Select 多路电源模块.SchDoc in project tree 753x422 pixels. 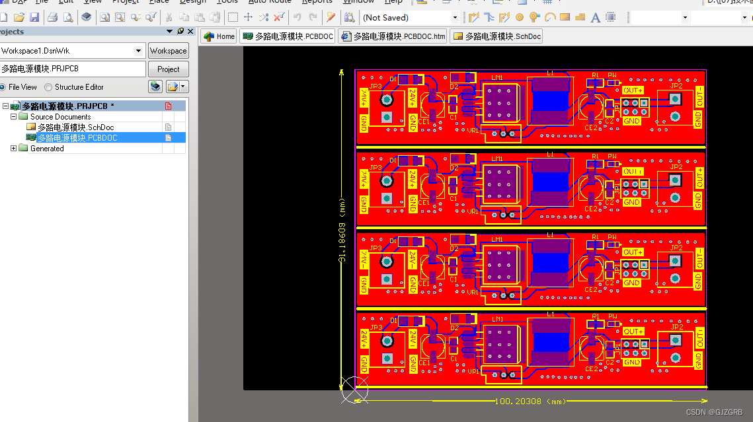tap(75, 127)
